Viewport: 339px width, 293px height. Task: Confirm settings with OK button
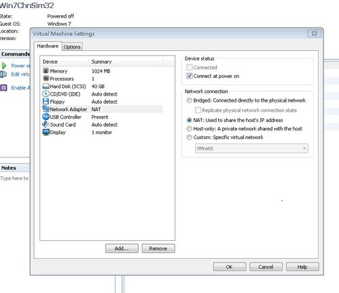click(x=230, y=267)
